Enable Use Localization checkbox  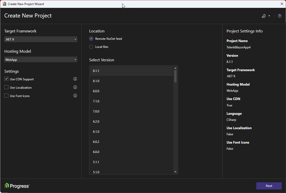[x=6, y=87]
